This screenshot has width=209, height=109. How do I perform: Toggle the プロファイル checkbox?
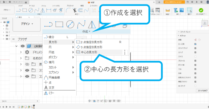[195, 61]
